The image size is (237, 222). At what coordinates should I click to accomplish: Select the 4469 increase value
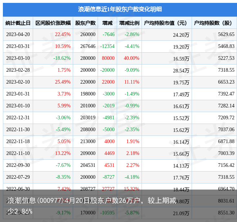(109, 153)
